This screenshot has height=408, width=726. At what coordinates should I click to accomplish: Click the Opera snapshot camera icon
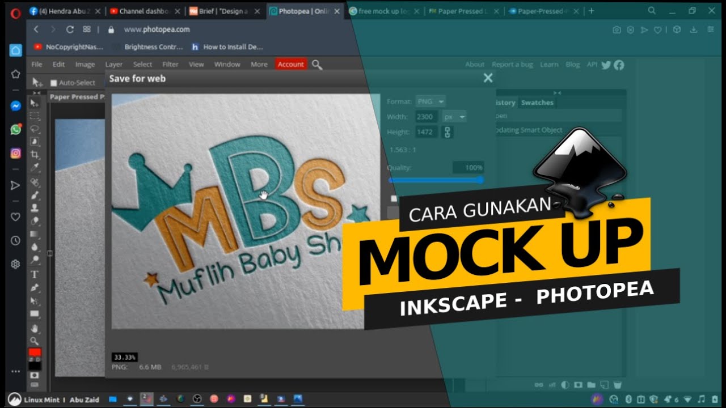coord(617,29)
